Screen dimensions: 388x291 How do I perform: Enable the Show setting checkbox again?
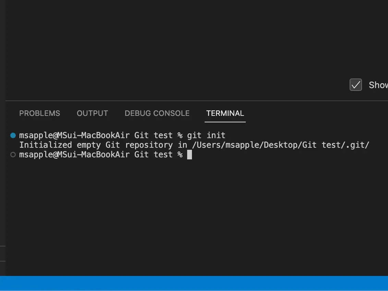(x=355, y=85)
